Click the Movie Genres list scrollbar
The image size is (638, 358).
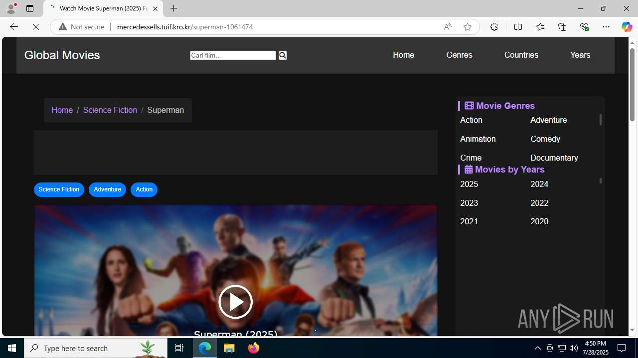pos(600,120)
